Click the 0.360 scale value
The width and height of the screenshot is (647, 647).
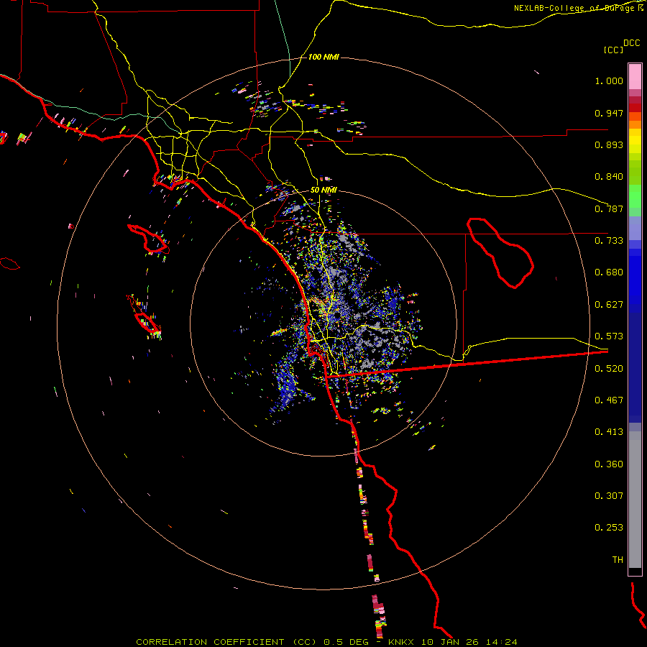point(609,464)
